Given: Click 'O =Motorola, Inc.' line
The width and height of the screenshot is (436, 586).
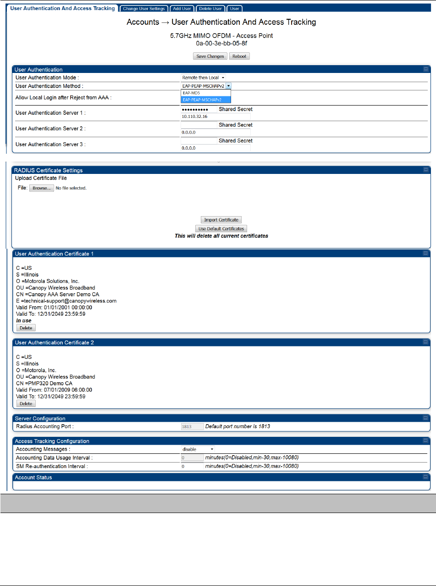Looking at the screenshot, I should point(36,370).
